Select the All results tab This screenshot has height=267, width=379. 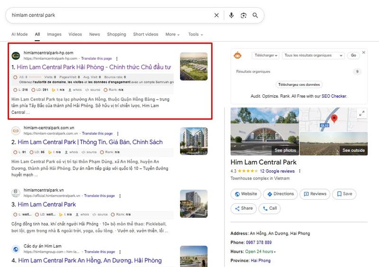tap(37, 34)
